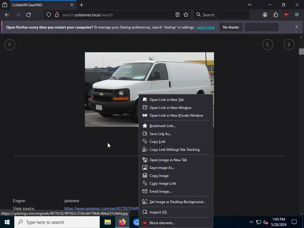Toggle reader view icon in address bar
Screen dimensions: 304x228
(x=178, y=15)
